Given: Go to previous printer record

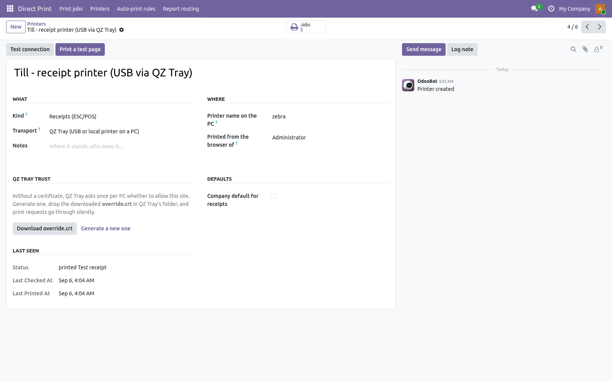Looking at the screenshot, I should click(x=587, y=27).
